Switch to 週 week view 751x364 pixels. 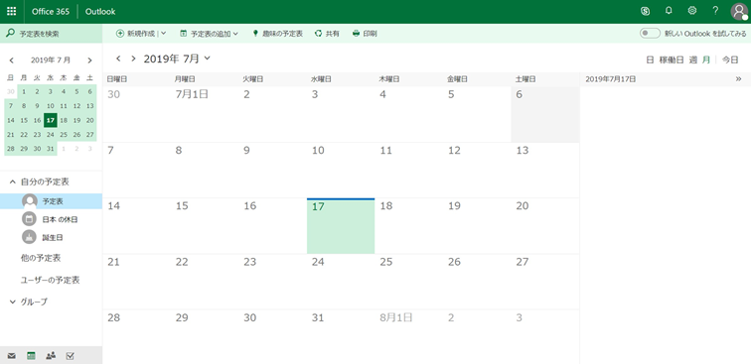[x=693, y=60]
